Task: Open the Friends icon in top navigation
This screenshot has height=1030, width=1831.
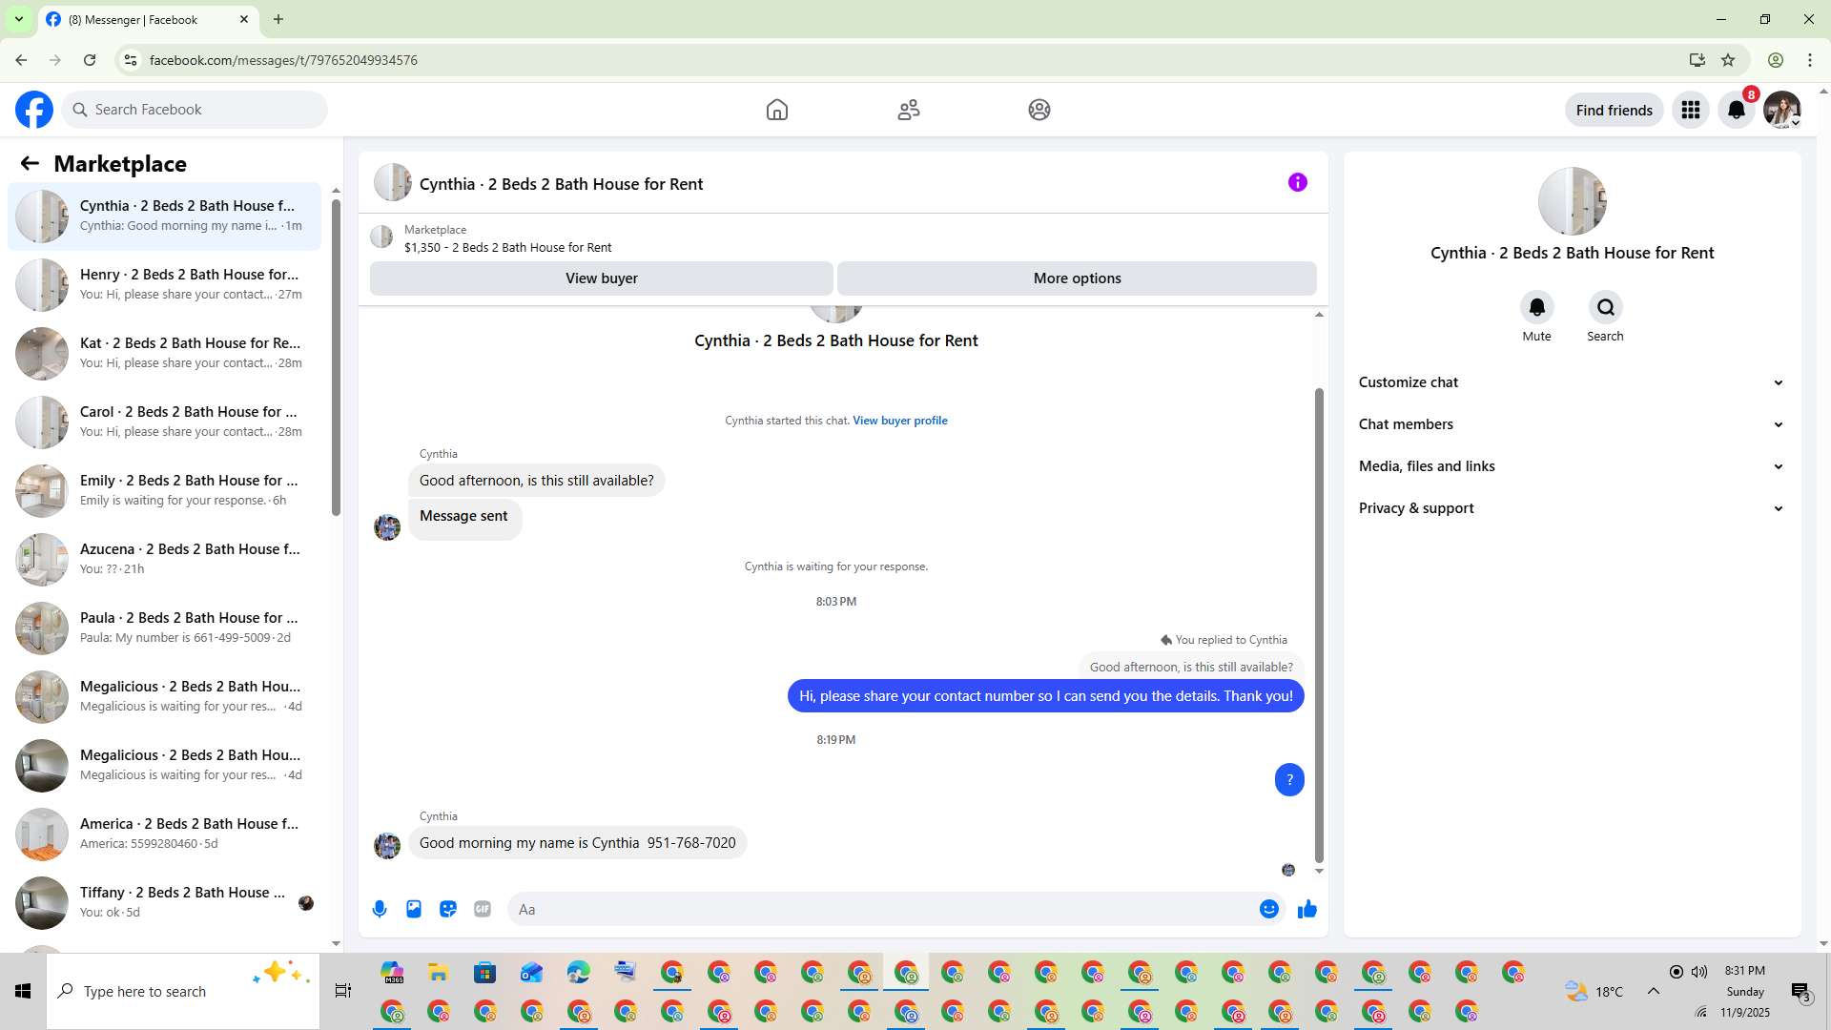Action: [909, 110]
